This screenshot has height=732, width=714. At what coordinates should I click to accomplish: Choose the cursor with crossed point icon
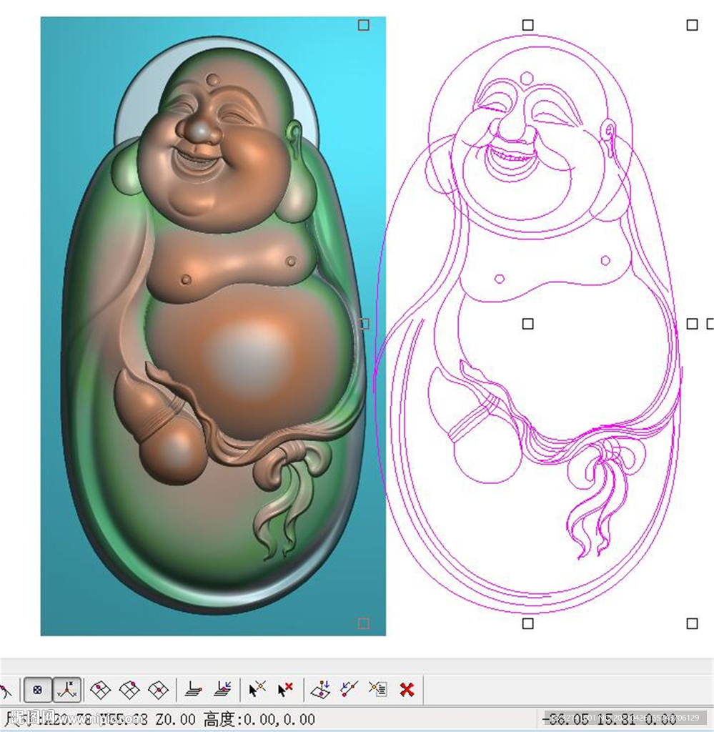point(256,691)
